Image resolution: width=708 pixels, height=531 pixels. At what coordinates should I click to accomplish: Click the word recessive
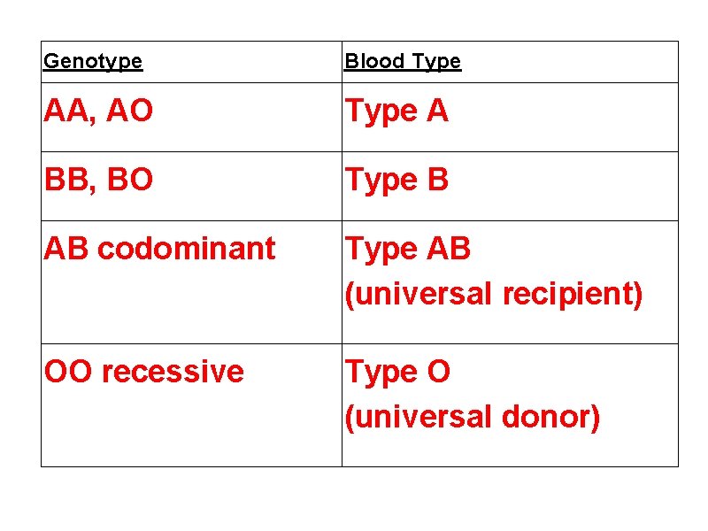(173, 372)
